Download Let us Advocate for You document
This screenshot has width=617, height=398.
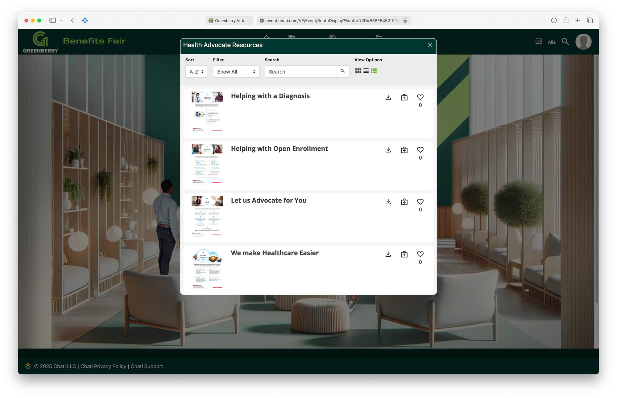point(388,202)
